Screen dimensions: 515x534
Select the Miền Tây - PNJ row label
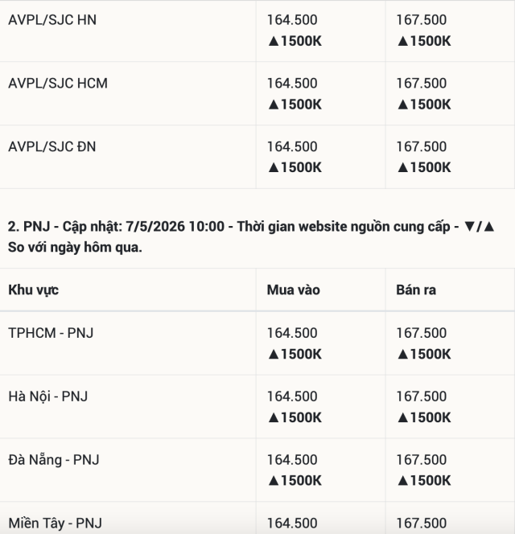pos(55,523)
